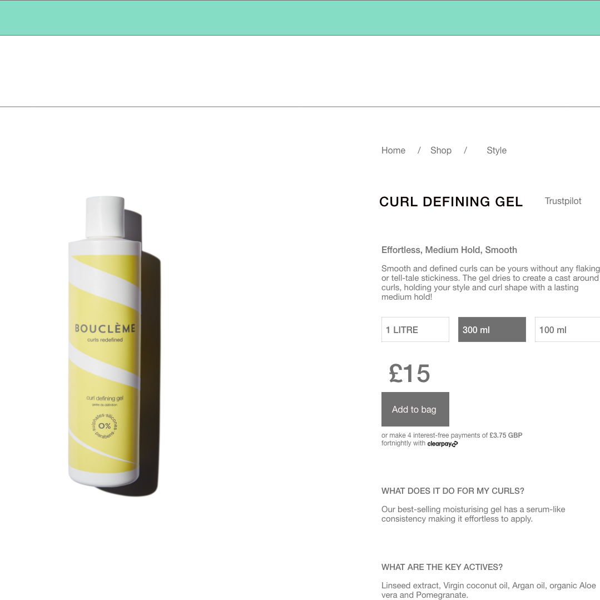This screenshot has width=600, height=600.
Task: Click the white bottle cap in the product image
Action: pos(105,217)
